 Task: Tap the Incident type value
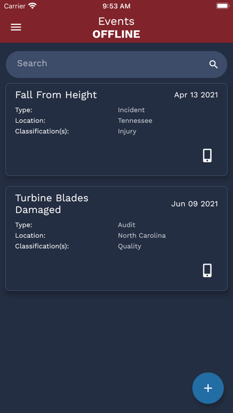[131, 110]
